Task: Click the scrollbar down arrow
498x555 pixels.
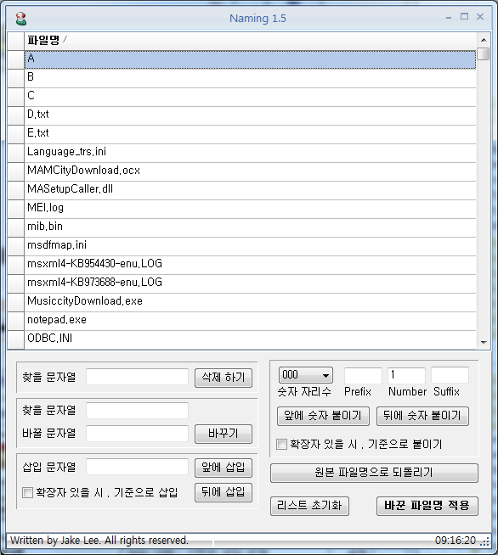Action: click(x=484, y=342)
